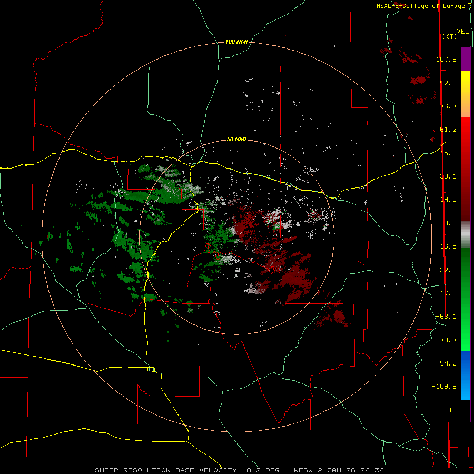The height and width of the screenshot is (474, 474).
Task: Pick the blue segment of the color bar
Action: (465, 376)
